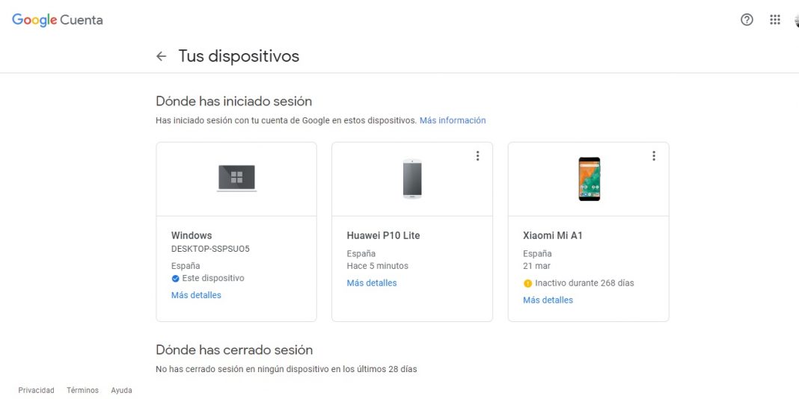Image resolution: width=799 pixels, height=399 pixels.
Task: Select the Windows DESKTOP-SSPSUO5 device name
Action: [210, 249]
